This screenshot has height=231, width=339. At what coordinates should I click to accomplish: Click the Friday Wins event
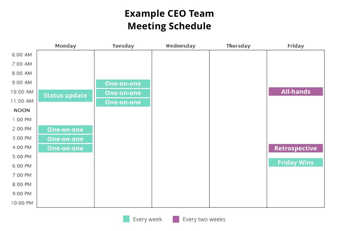tap(295, 162)
